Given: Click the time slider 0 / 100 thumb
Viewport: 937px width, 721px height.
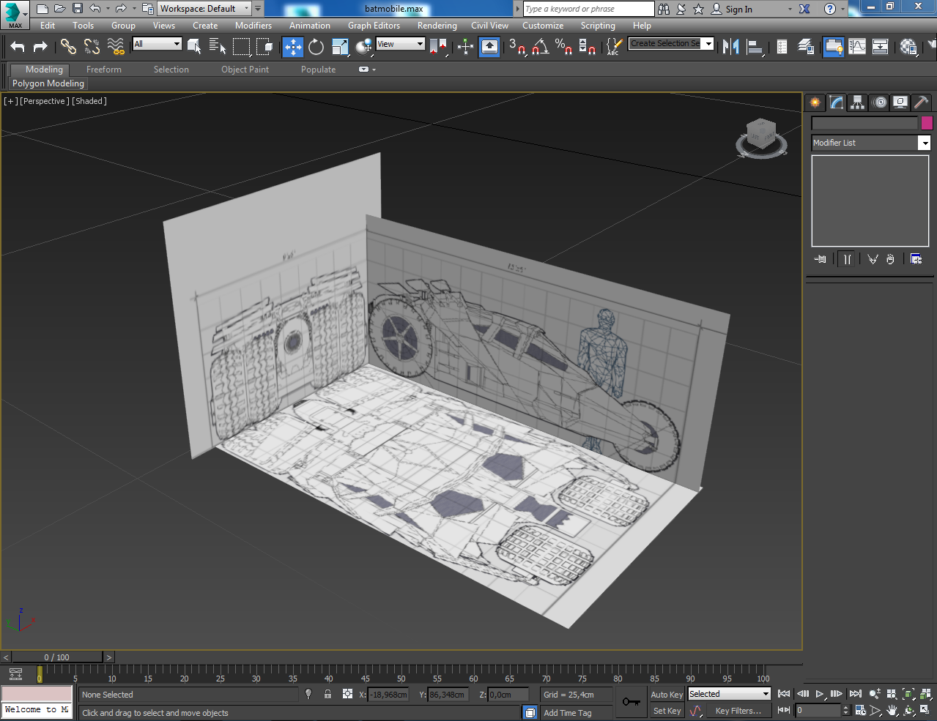Looking at the screenshot, I should (x=56, y=657).
